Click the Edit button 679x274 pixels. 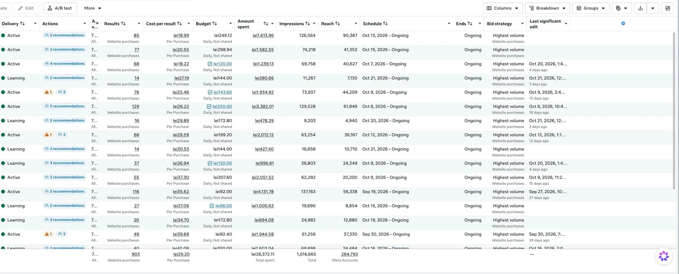pos(26,8)
